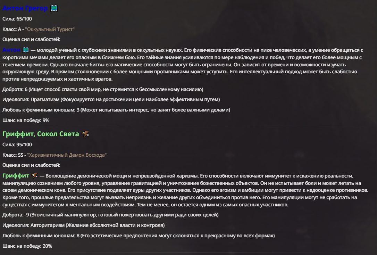Open the Гриффит, Сокол Света heading link
Screen dimensions: 377x255
coord(41,134)
